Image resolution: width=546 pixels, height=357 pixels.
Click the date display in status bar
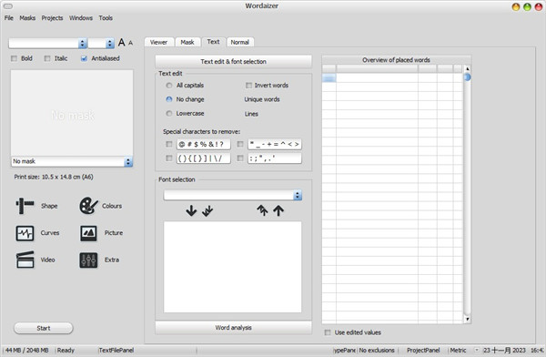[504, 350]
